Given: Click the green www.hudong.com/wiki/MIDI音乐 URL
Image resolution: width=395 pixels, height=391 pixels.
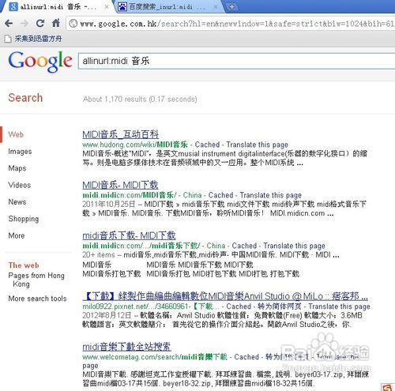Looking at the screenshot, I should (135, 145).
